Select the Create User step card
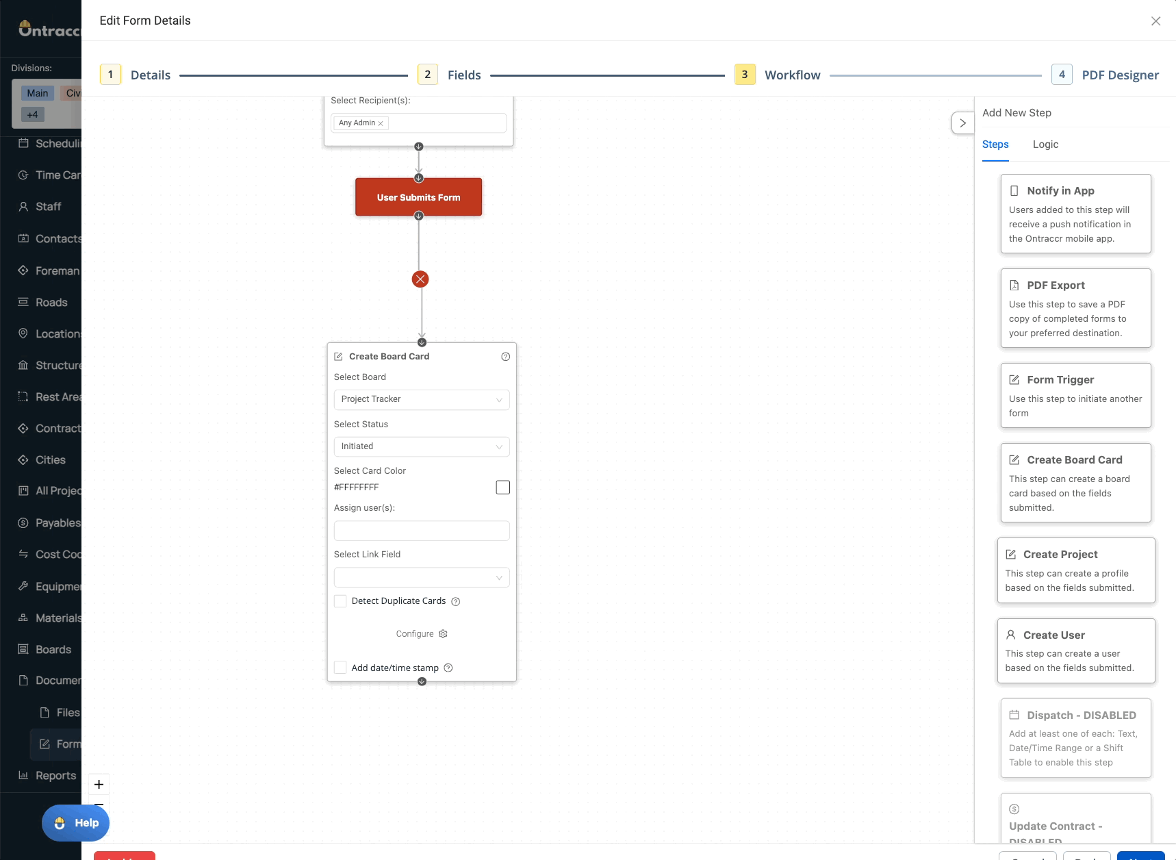The width and height of the screenshot is (1176, 860). click(1076, 651)
